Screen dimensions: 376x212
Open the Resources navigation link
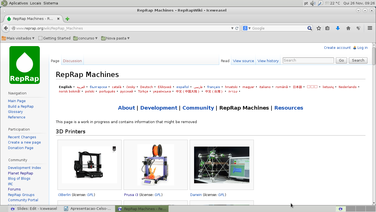pyautogui.click(x=289, y=108)
